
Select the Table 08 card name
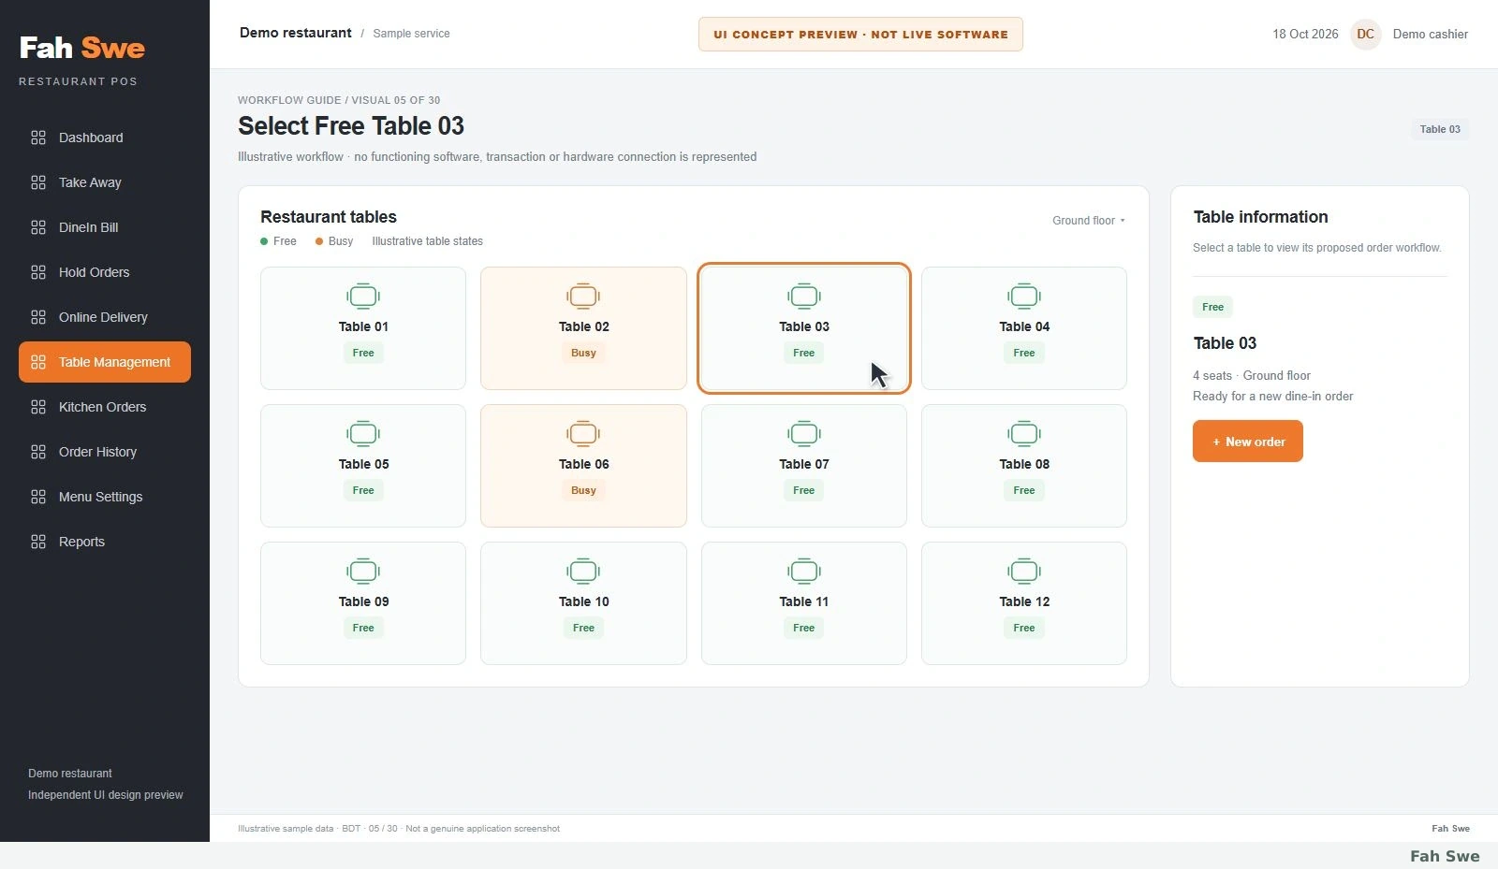(x=1024, y=464)
